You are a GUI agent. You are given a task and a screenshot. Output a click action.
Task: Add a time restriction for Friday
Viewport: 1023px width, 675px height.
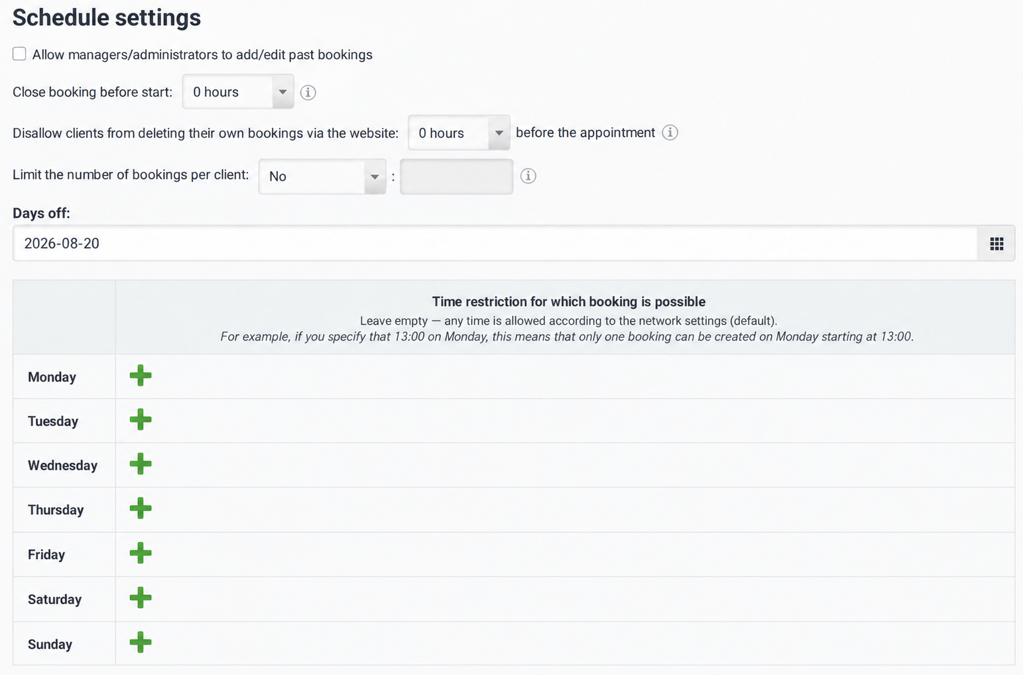pyautogui.click(x=141, y=552)
